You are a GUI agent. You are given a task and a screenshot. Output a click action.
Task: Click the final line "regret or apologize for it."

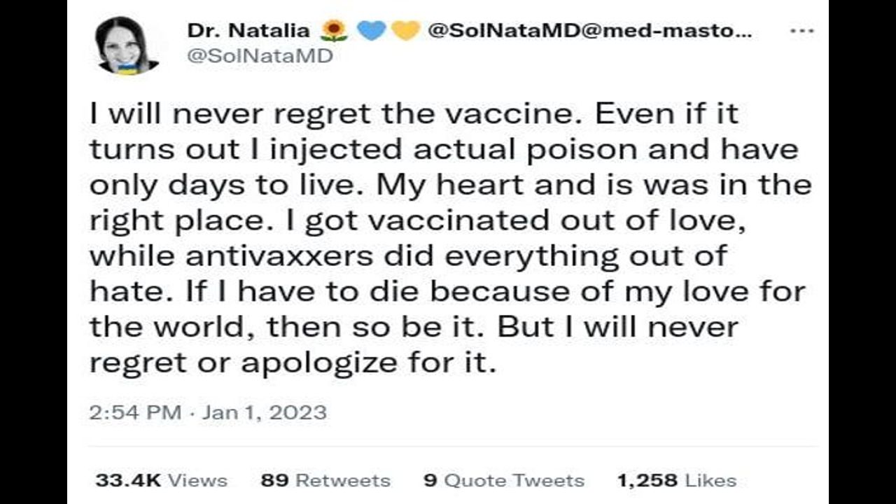click(x=293, y=363)
